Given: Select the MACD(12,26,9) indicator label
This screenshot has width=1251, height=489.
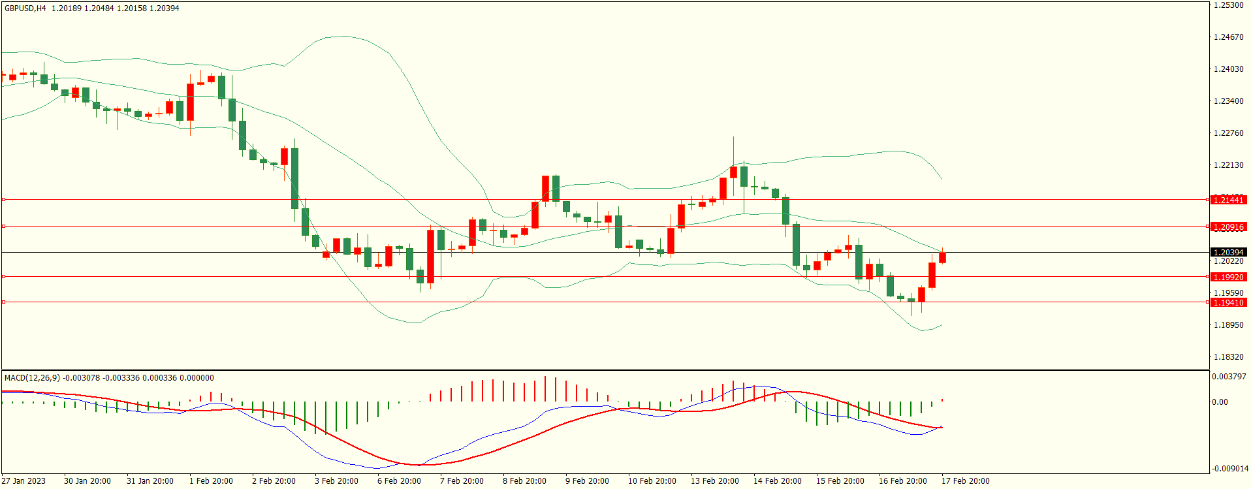Looking at the screenshot, I should tap(32, 378).
